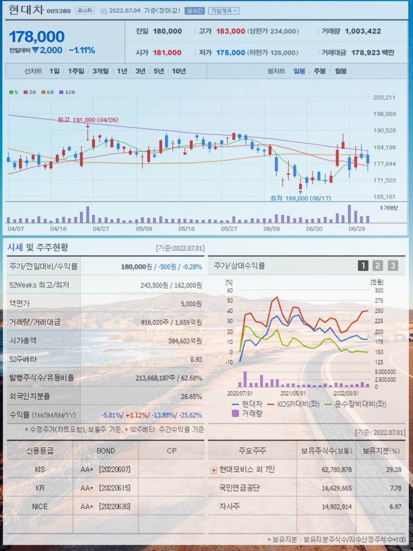
Task: Select the 10년 line chart period
Action: [x=179, y=71]
